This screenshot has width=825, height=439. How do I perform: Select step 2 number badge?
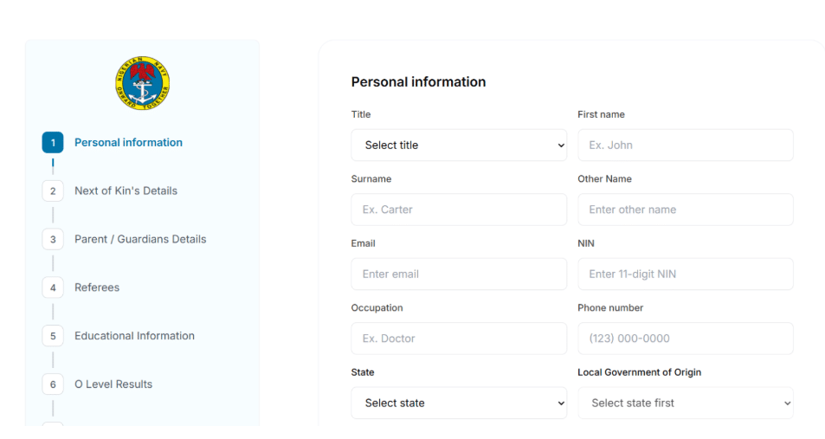53,191
